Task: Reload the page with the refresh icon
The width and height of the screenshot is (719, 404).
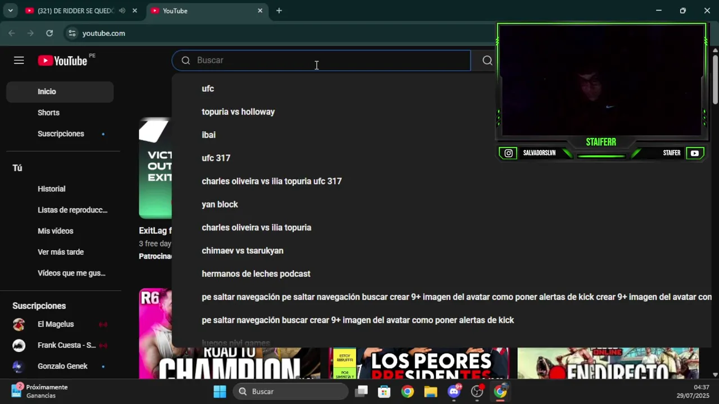Action: (49, 33)
